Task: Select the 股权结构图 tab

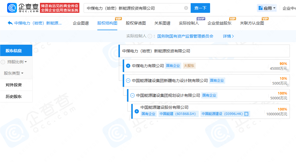Action: 107,23
